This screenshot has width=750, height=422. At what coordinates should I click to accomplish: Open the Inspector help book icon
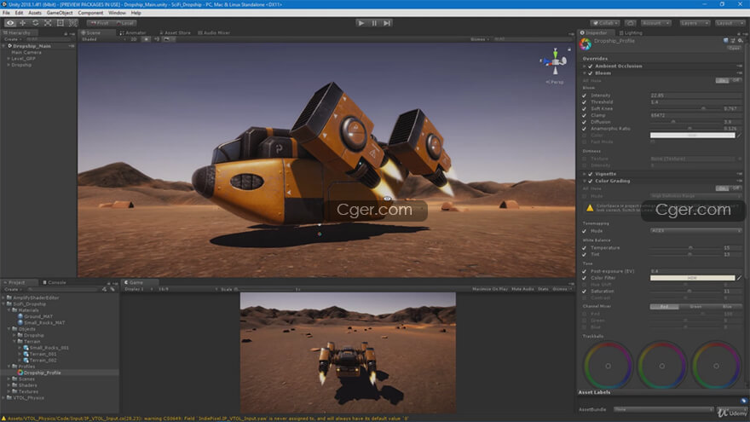pos(726,41)
